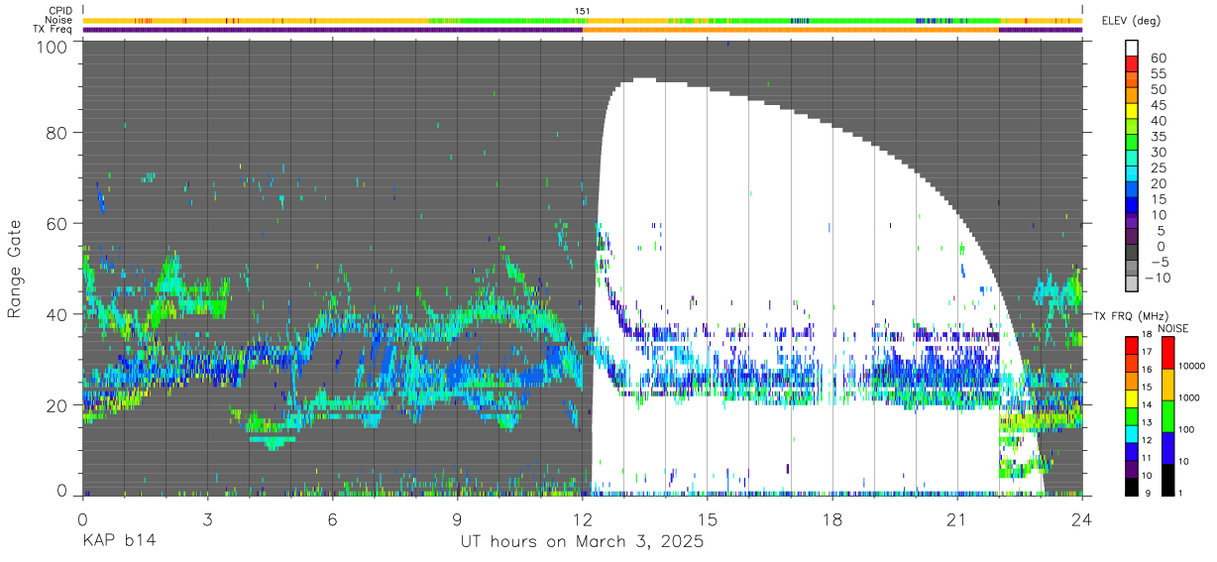Pick the red top swatch of the TX FRQ colorbar
Image resolution: width=1217 pixels, height=562 pixels.
pyautogui.click(x=1133, y=345)
